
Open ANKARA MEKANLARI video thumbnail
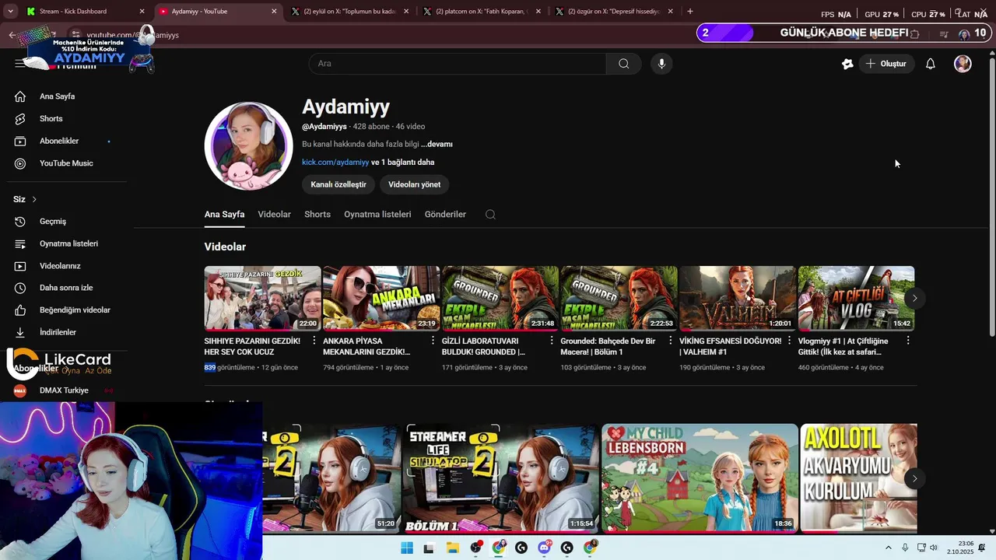381,299
